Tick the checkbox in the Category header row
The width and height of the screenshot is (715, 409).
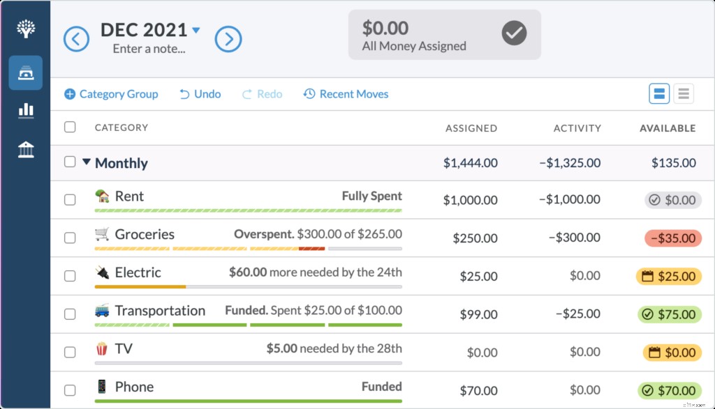70,128
